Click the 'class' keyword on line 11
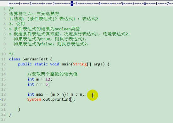 [14, 59]
